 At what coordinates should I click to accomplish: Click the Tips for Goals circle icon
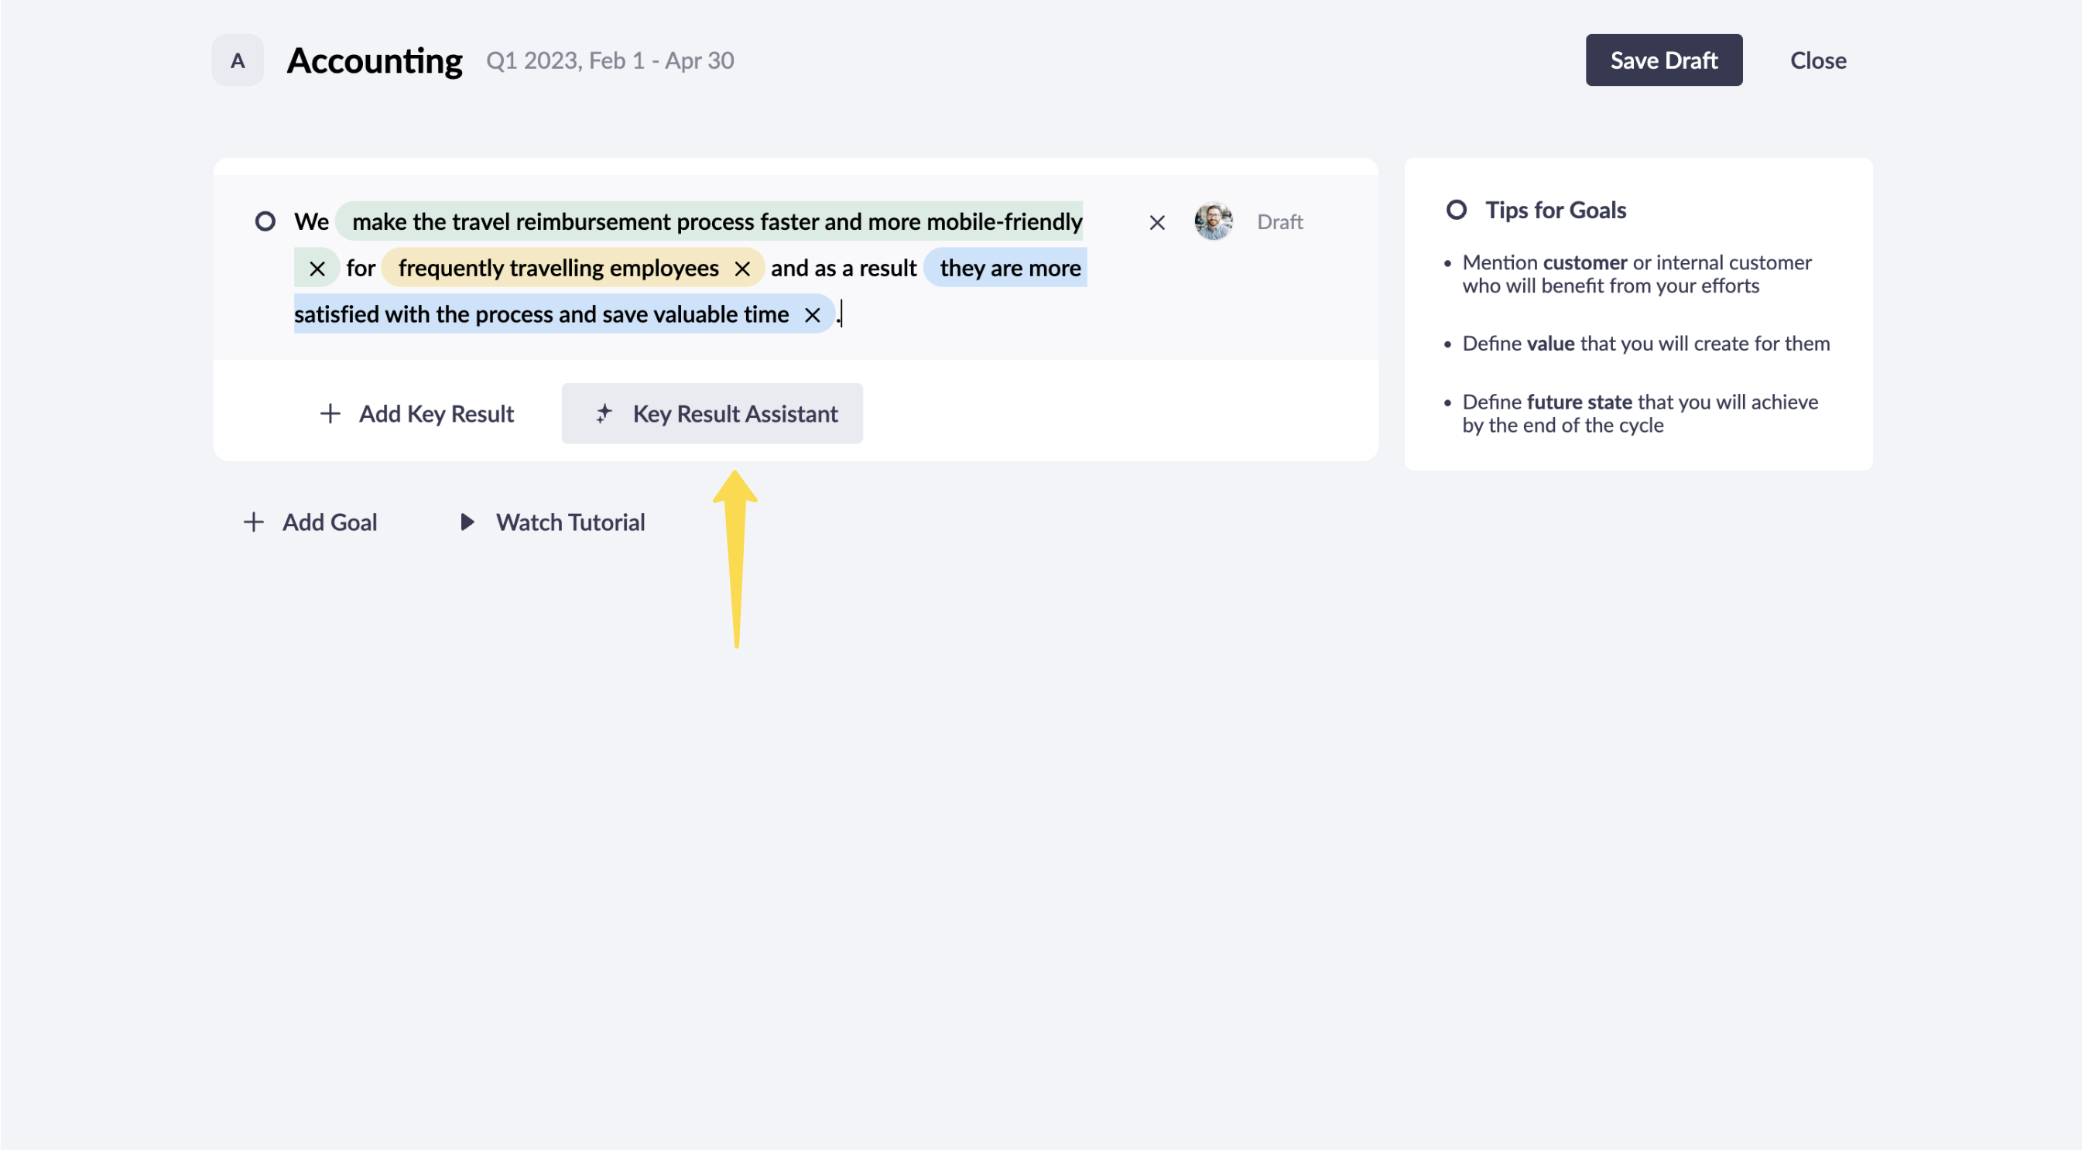coord(1456,210)
